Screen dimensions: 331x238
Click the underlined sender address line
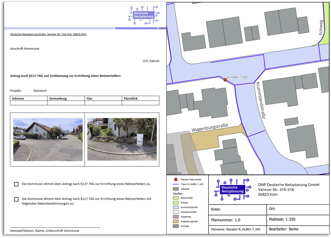48,34
